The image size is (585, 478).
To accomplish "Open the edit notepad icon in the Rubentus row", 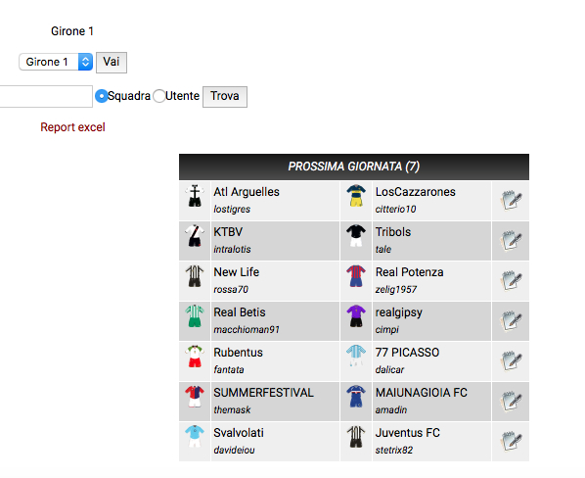I will (511, 360).
